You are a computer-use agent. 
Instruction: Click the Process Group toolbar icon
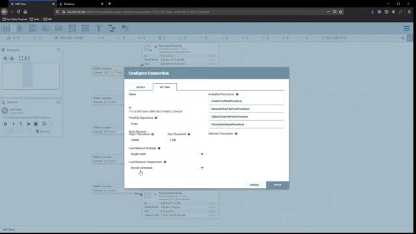tap(72, 28)
